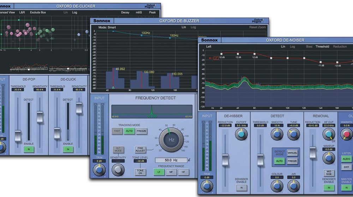Click the De-Noiser input Trim knob

tap(207, 186)
